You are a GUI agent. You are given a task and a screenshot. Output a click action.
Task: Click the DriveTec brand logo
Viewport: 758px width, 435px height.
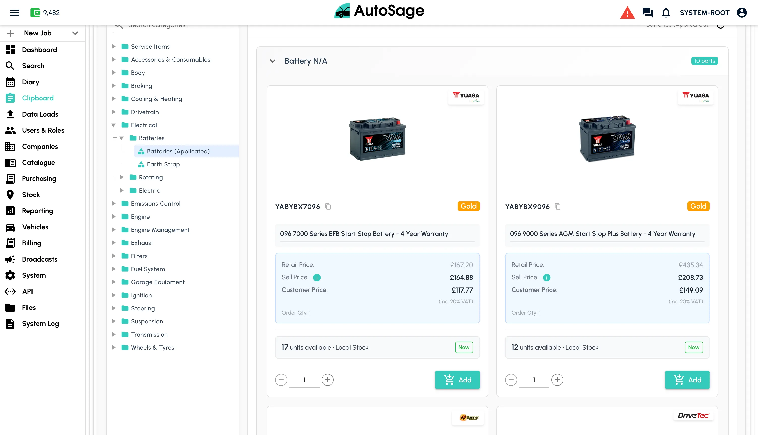693,415
